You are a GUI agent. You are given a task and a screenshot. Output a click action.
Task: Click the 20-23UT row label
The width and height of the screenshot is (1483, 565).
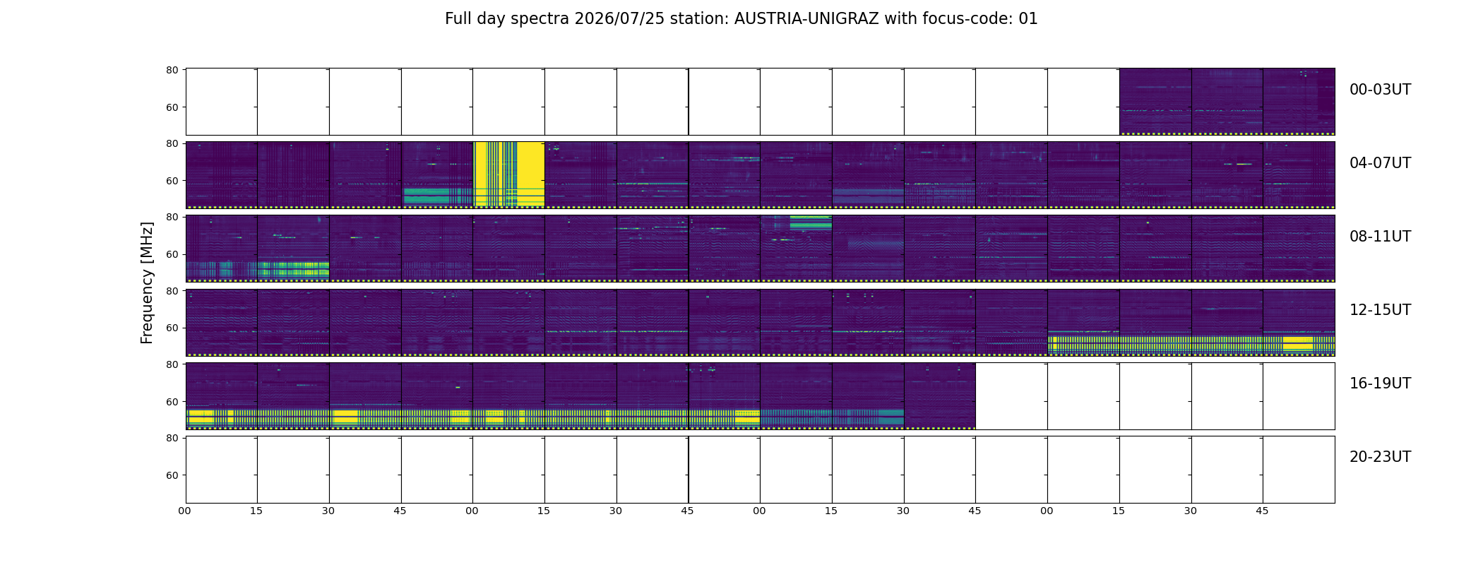tap(1380, 457)
